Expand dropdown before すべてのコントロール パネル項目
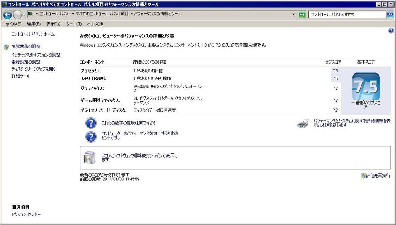The width and height of the screenshot is (396, 225). 73,14
